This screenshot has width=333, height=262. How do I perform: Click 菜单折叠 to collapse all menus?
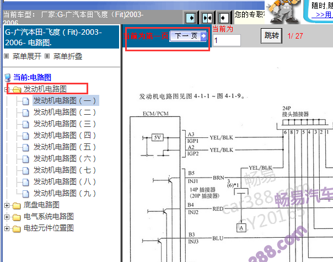click(67, 56)
